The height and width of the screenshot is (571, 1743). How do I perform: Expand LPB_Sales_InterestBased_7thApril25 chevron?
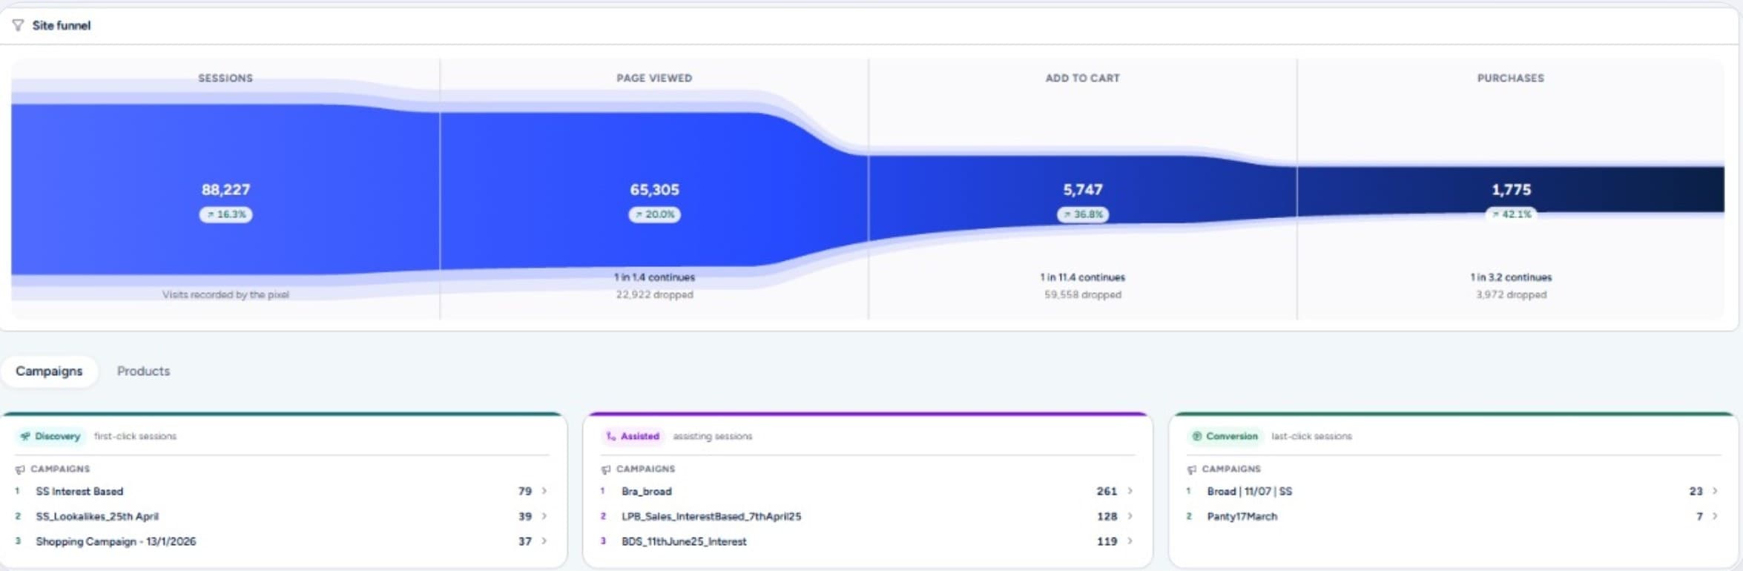point(1130,516)
